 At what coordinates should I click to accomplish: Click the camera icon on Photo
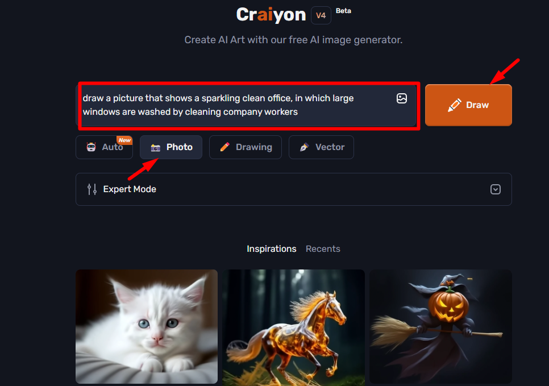(x=156, y=147)
